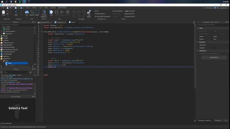Screen dimensions: 230x129
Task: Open Find with the binoculars icon
Action: coord(27,12)
